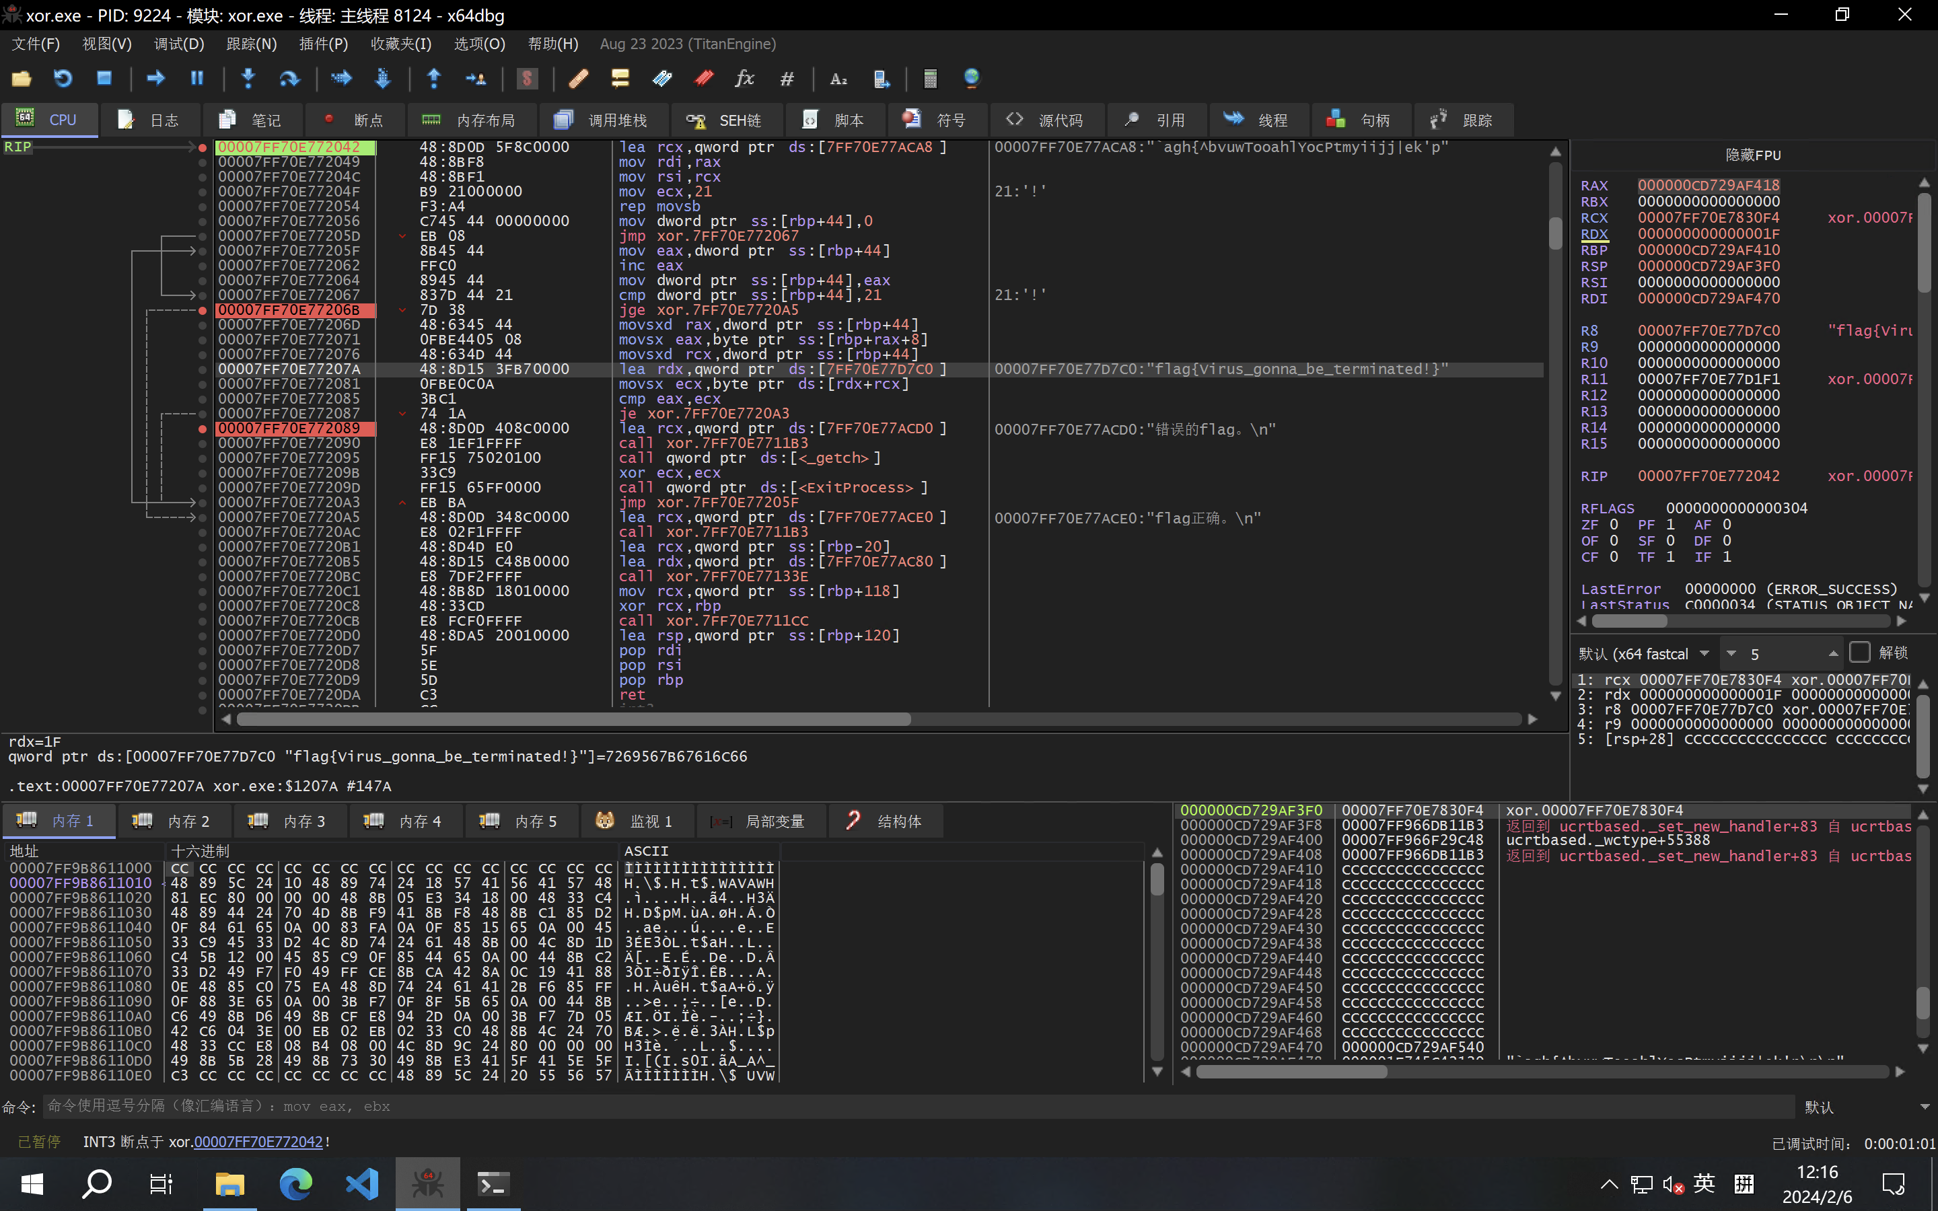1938x1211 pixels.
Task: Click the command input field
Action: 913,1107
